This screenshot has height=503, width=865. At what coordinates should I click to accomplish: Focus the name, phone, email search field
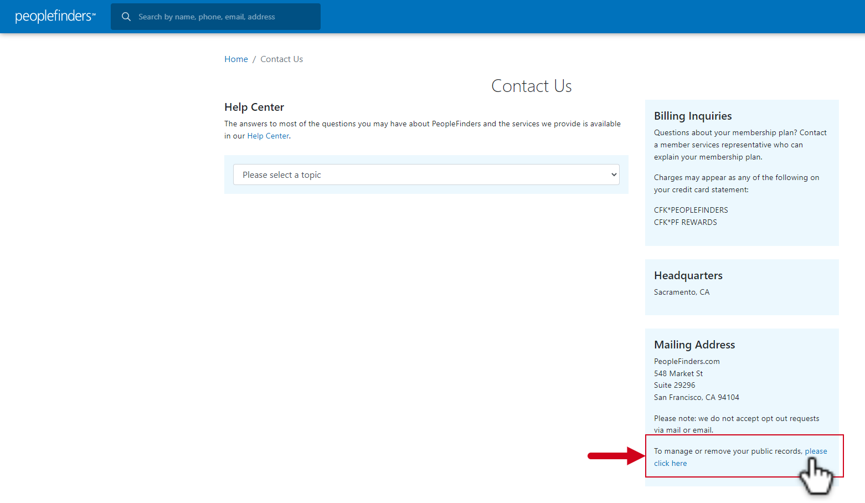point(215,17)
